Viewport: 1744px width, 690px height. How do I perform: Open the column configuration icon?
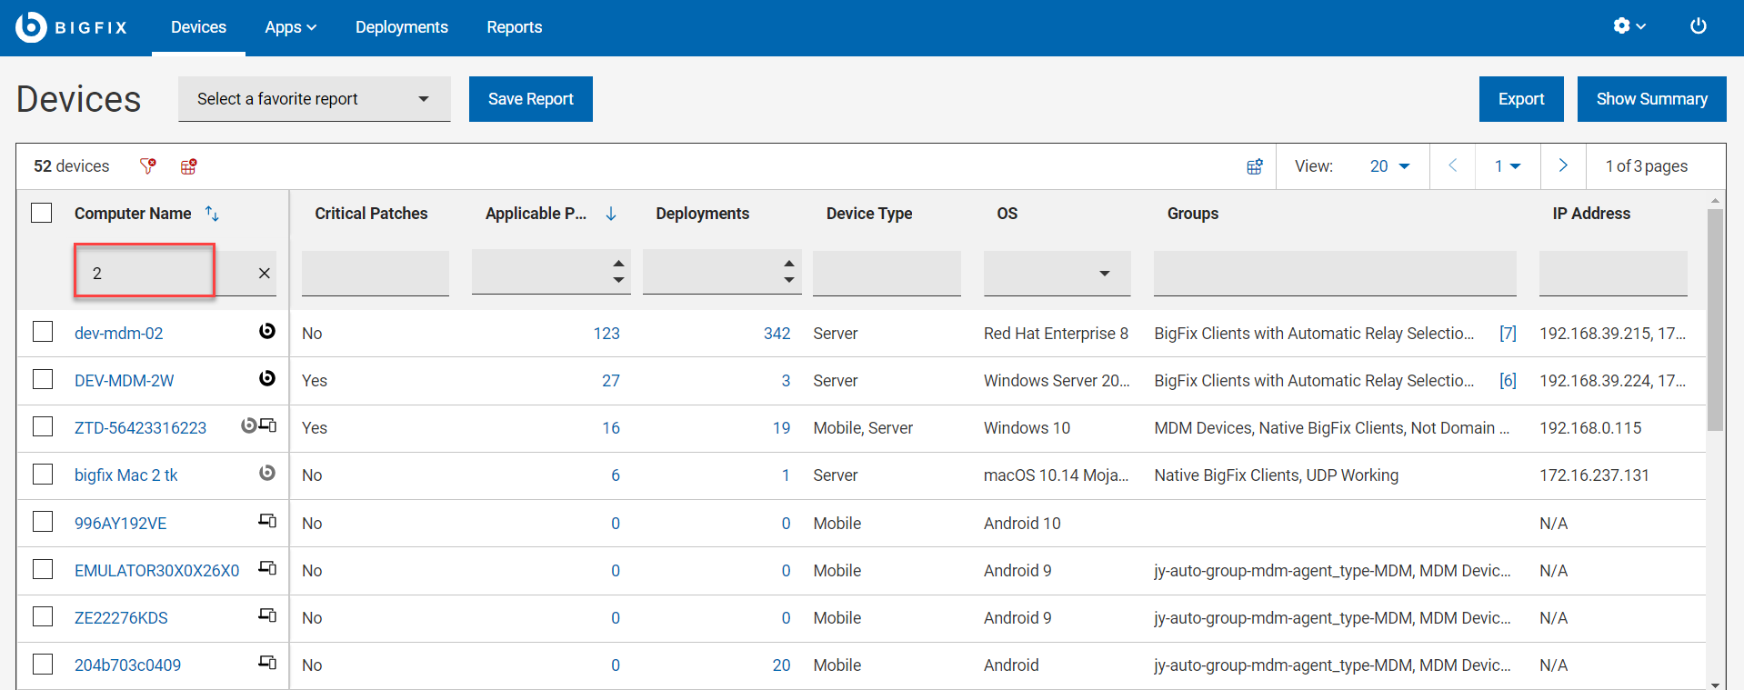pos(1254,166)
